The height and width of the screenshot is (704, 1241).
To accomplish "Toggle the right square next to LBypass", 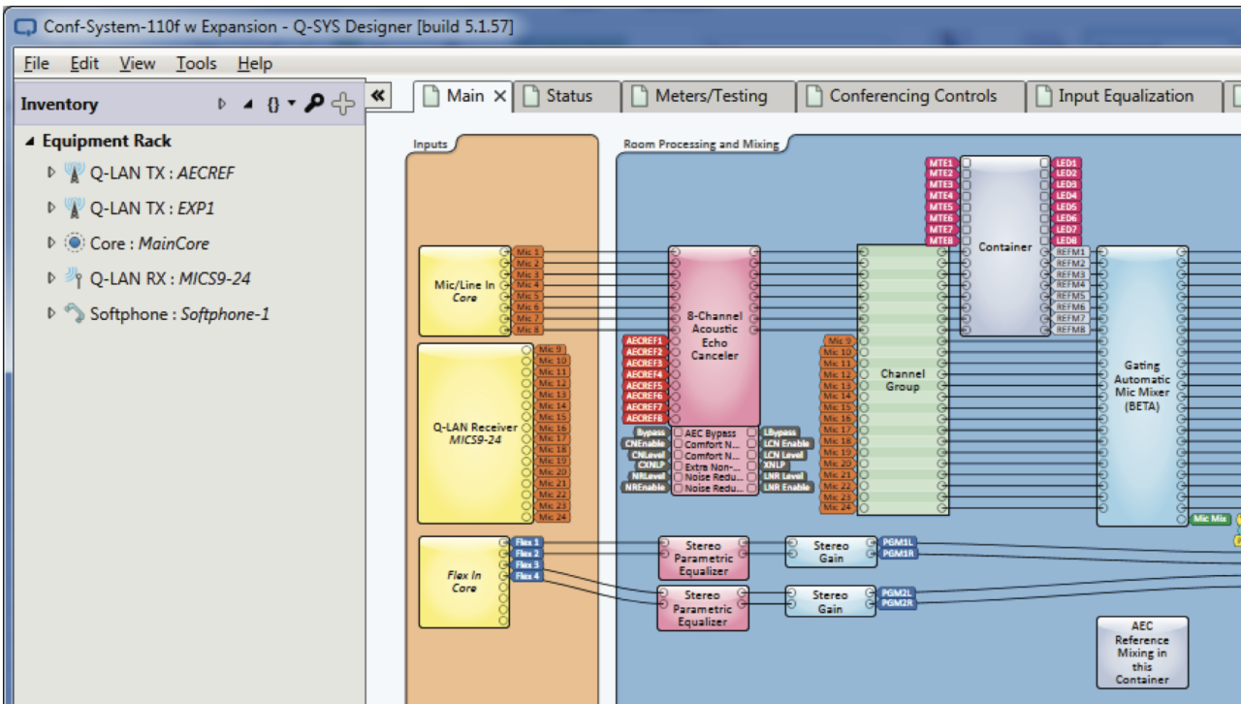I will pos(751,433).
